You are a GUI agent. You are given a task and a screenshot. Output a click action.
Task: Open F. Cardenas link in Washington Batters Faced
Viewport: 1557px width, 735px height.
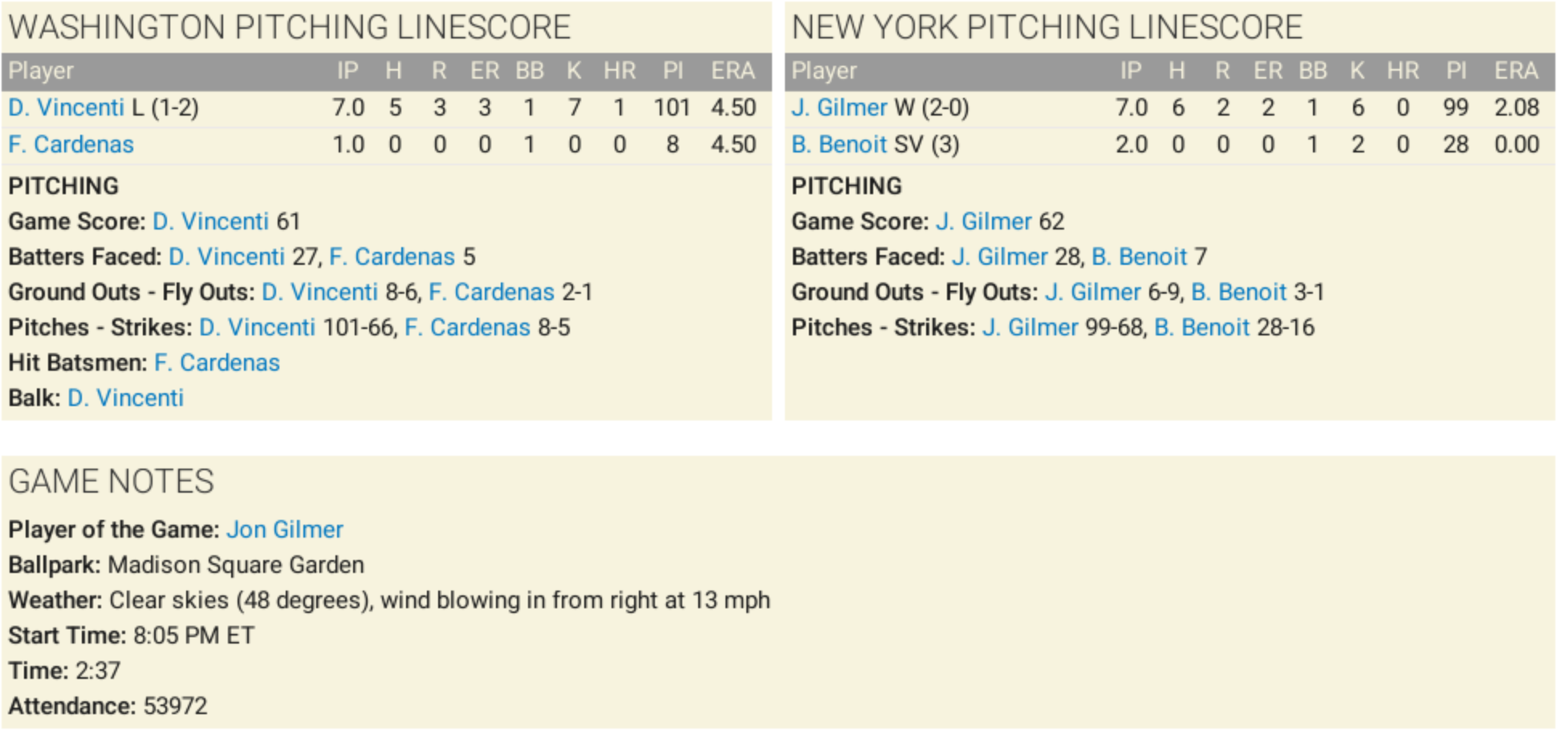click(392, 257)
